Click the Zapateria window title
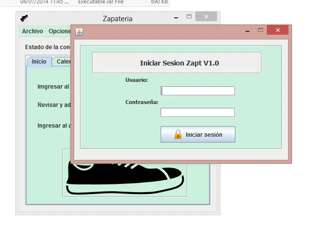 pyautogui.click(x=118, y=19)
